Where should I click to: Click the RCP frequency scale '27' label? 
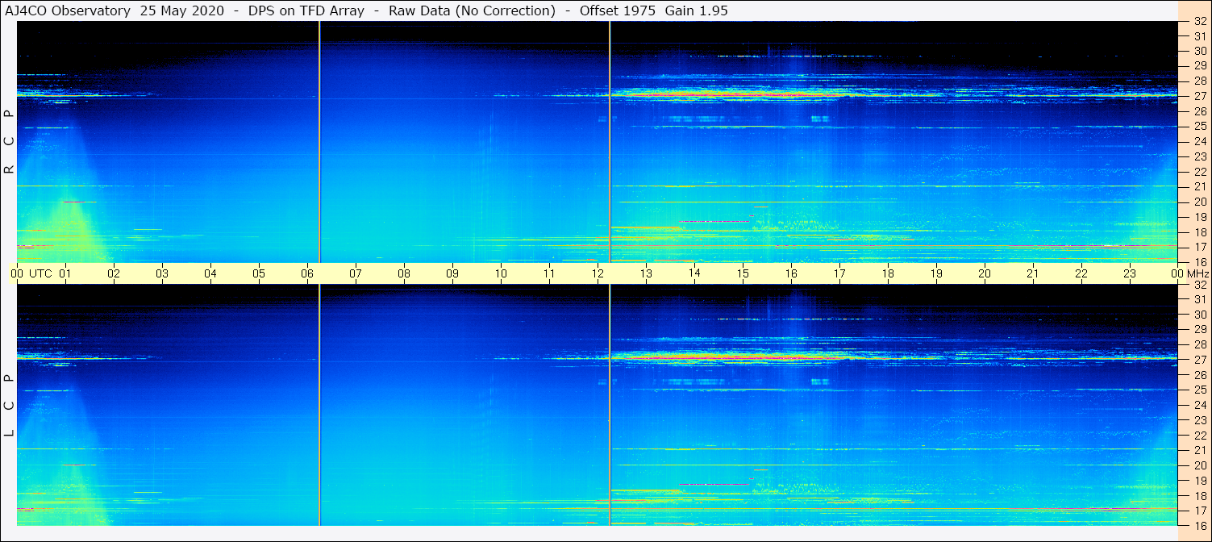[1199, 96]
